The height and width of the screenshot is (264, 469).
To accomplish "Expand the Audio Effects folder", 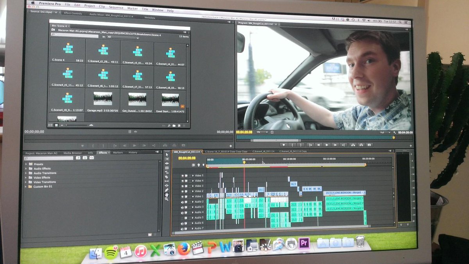I will (26, 169).
